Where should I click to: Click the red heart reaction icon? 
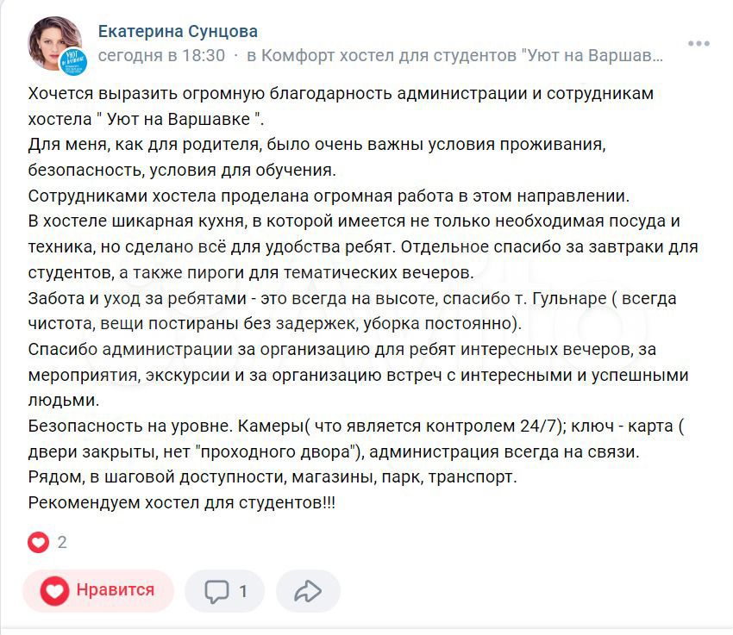click(x=38, y=543)
